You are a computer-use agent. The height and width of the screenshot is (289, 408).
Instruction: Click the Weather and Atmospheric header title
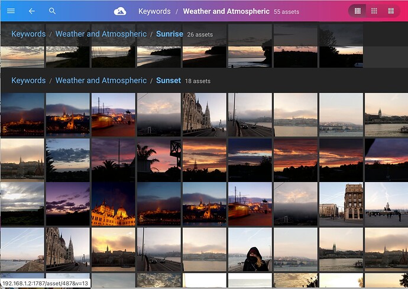pos(226,11)
